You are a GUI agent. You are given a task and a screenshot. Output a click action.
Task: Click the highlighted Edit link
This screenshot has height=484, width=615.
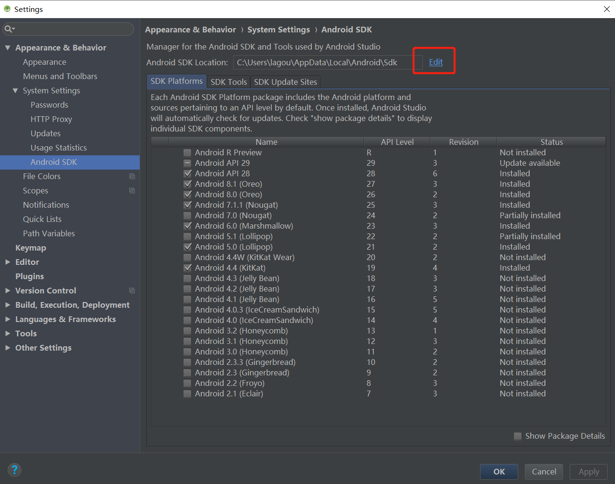point(435,62)
